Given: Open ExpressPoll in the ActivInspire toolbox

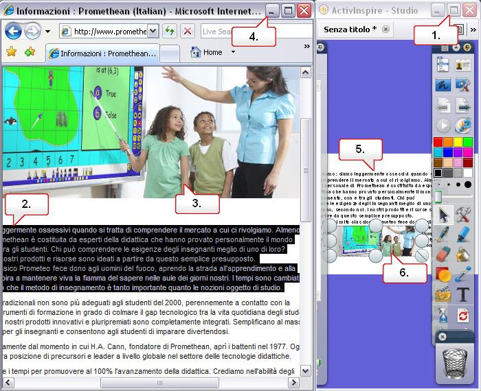Looking at the screenshot, I should point(463,126).
